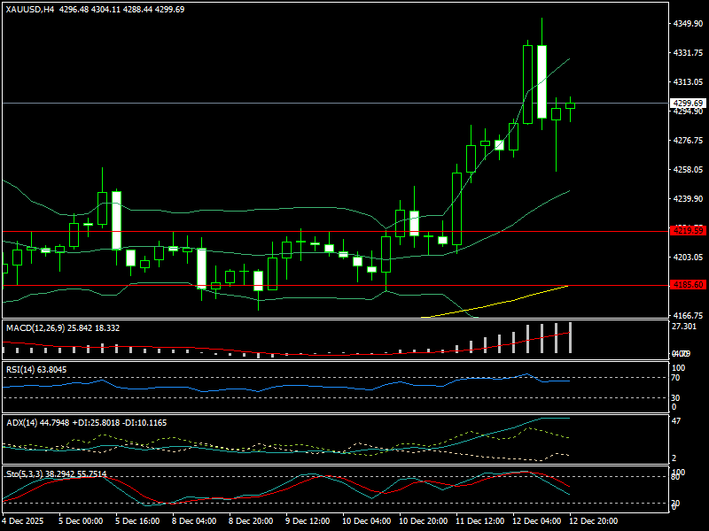Select the RSI 30 level label
709x531 pixels.
click(675, 398)
